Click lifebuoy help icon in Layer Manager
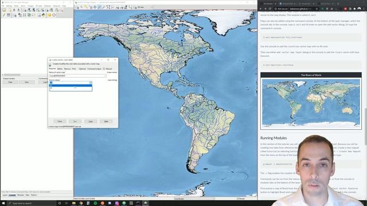Screen dimensions: 367x206 (54, 15)
